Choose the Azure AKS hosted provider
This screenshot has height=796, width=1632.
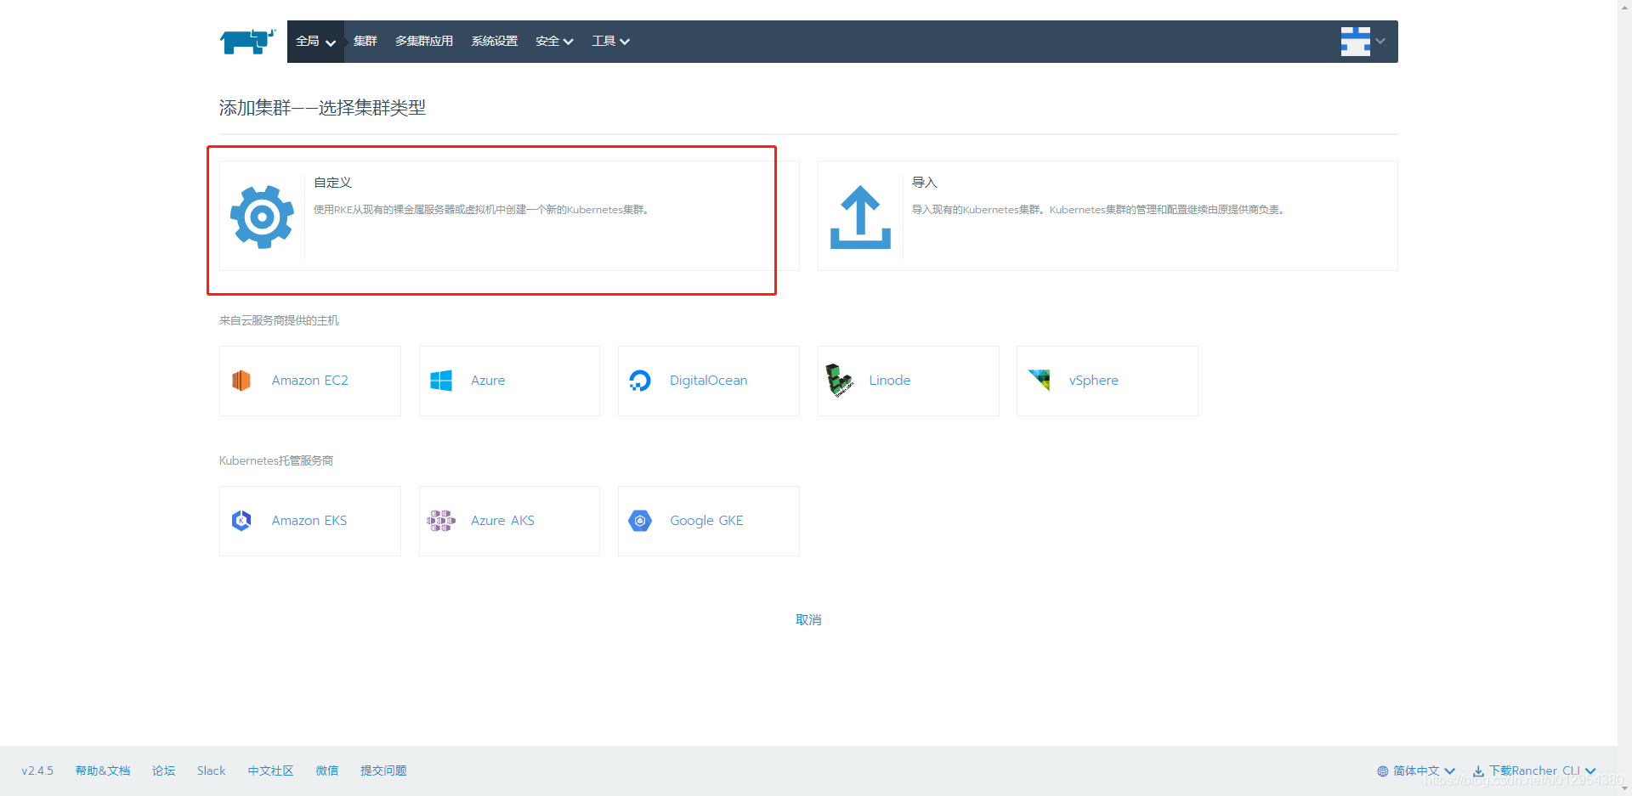click(x=509, y=521)
